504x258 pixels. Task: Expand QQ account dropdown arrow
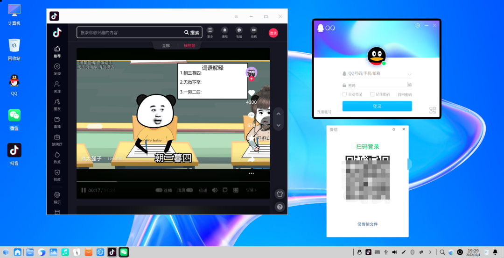(410, 74)
